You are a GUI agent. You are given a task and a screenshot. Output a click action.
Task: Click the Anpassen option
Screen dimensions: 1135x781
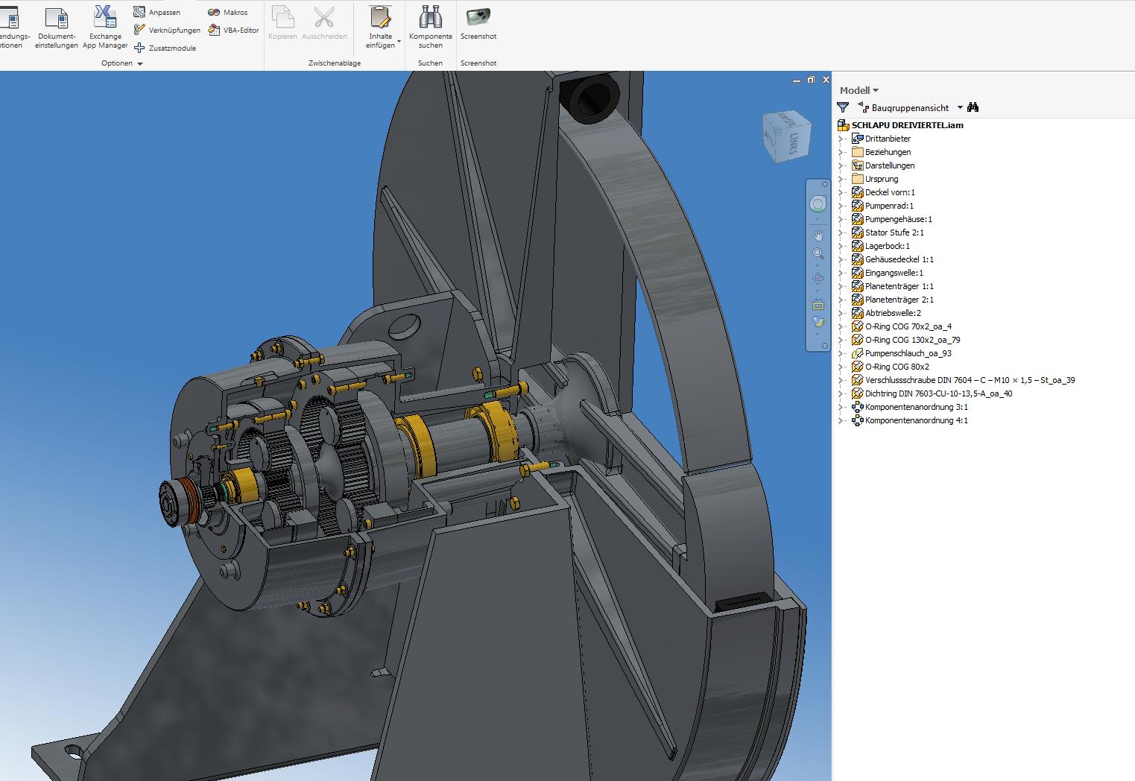click(165, 12)
